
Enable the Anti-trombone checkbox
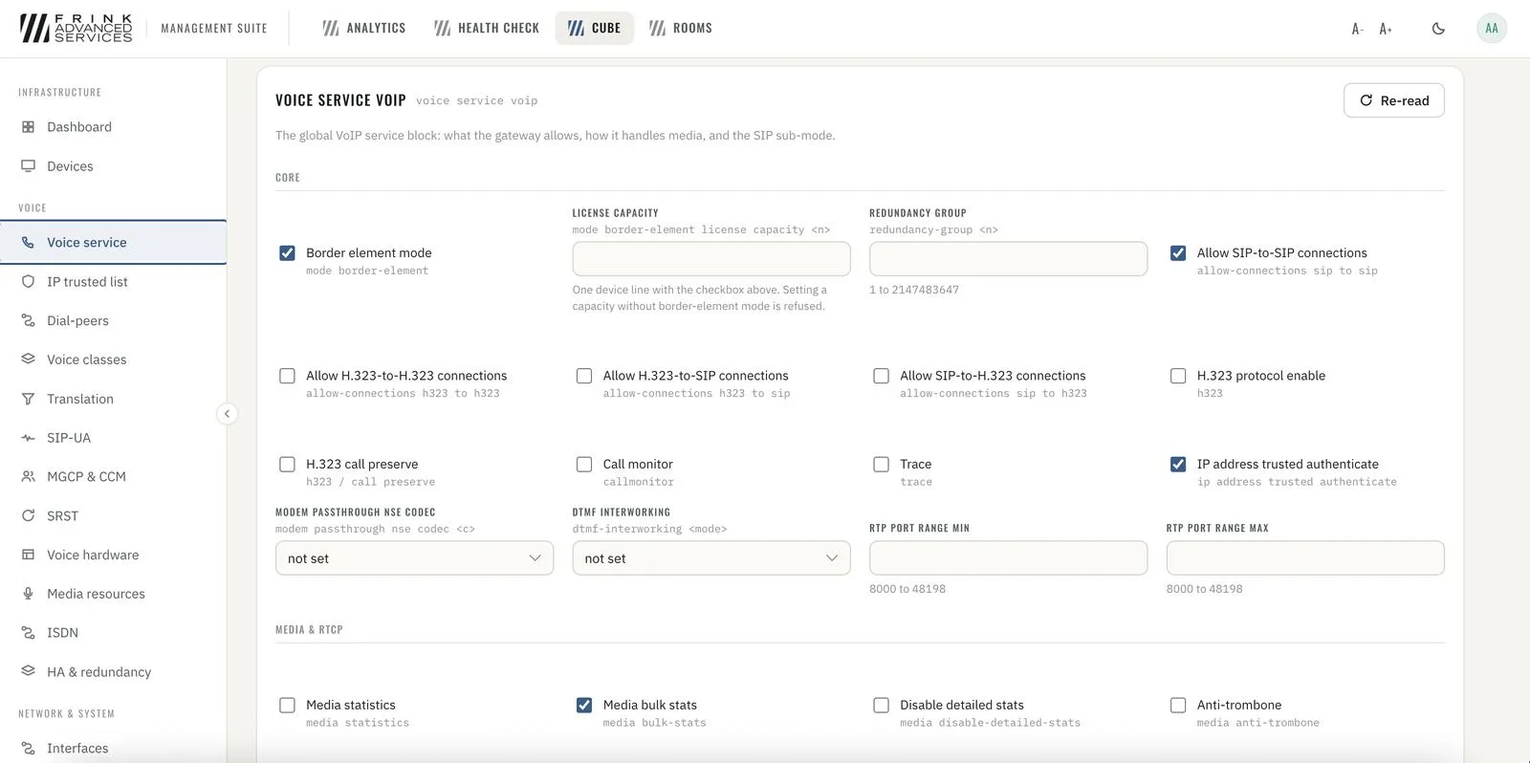[x=1178, y=706]
